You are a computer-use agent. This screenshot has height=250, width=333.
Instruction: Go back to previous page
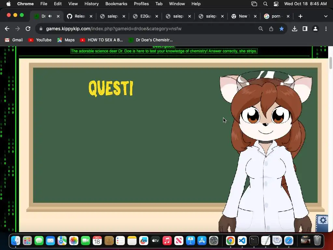click(x=7, y=29)
